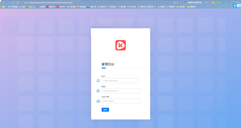Open the 淘宝特卖 bookmark
The width and height of the screenshot is (241, 128).
[82, 7]
